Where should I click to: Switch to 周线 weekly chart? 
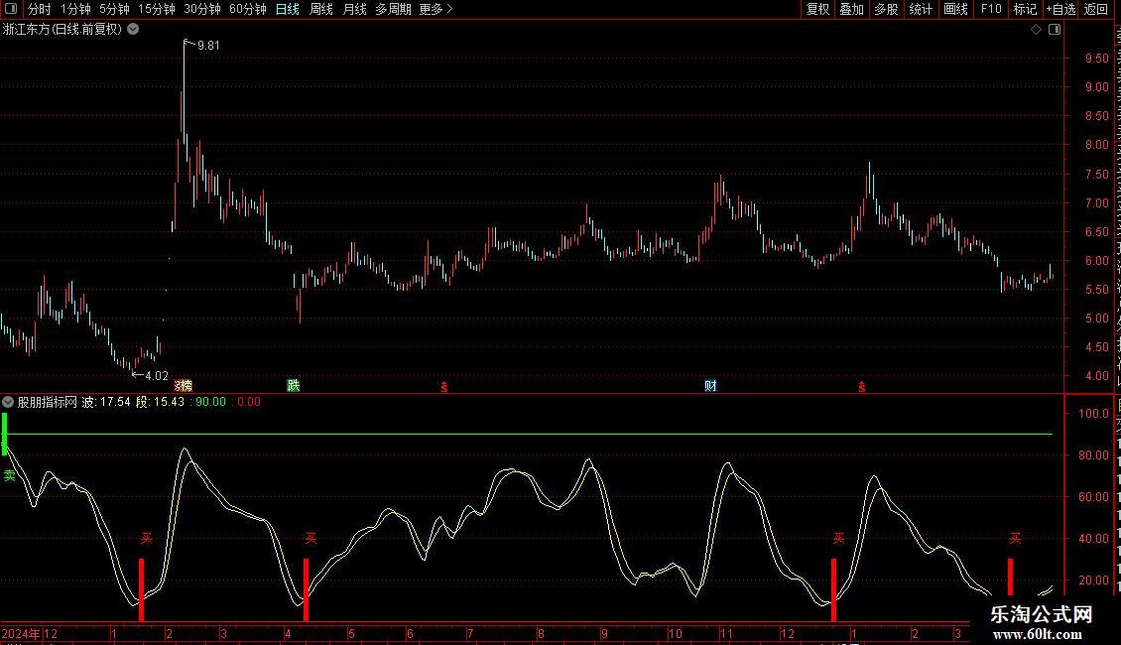click(x=321, y=9)
